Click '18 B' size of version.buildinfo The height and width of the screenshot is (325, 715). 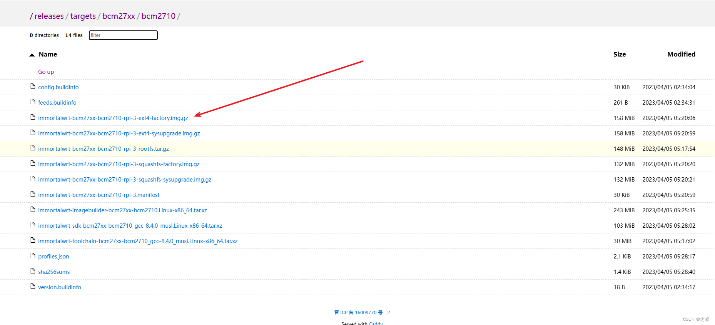point(619,287)
